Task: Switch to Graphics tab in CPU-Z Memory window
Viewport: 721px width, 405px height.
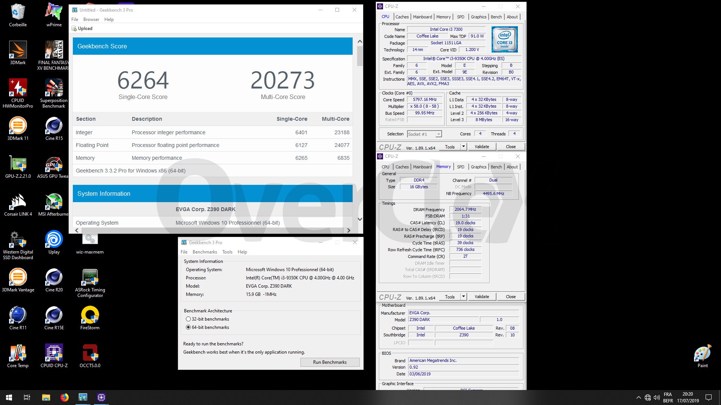Action: point(478,167)
